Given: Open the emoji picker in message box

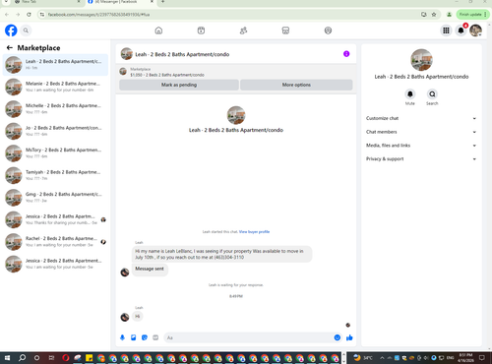Looking at the screenshot, I should tap(337, 337).
